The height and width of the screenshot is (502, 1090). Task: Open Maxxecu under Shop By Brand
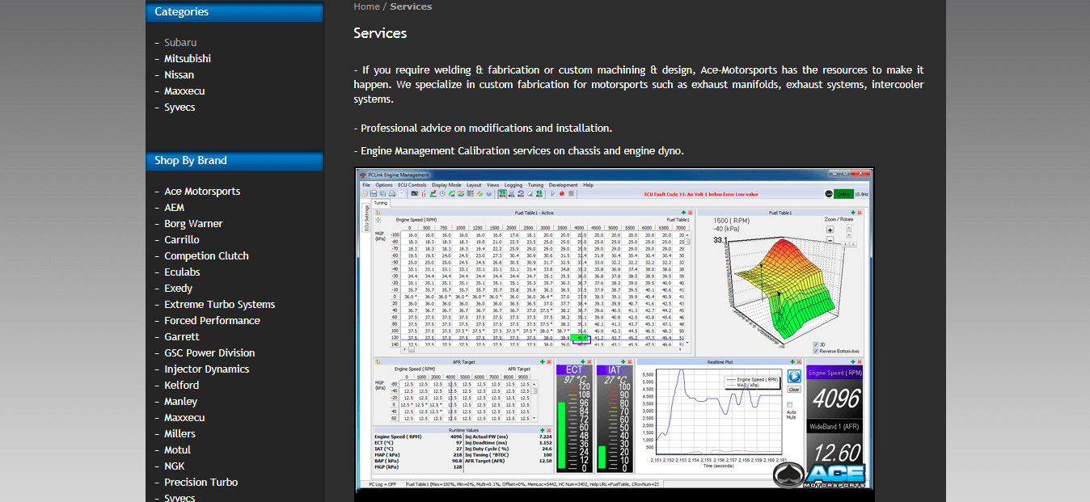(184, 417)
